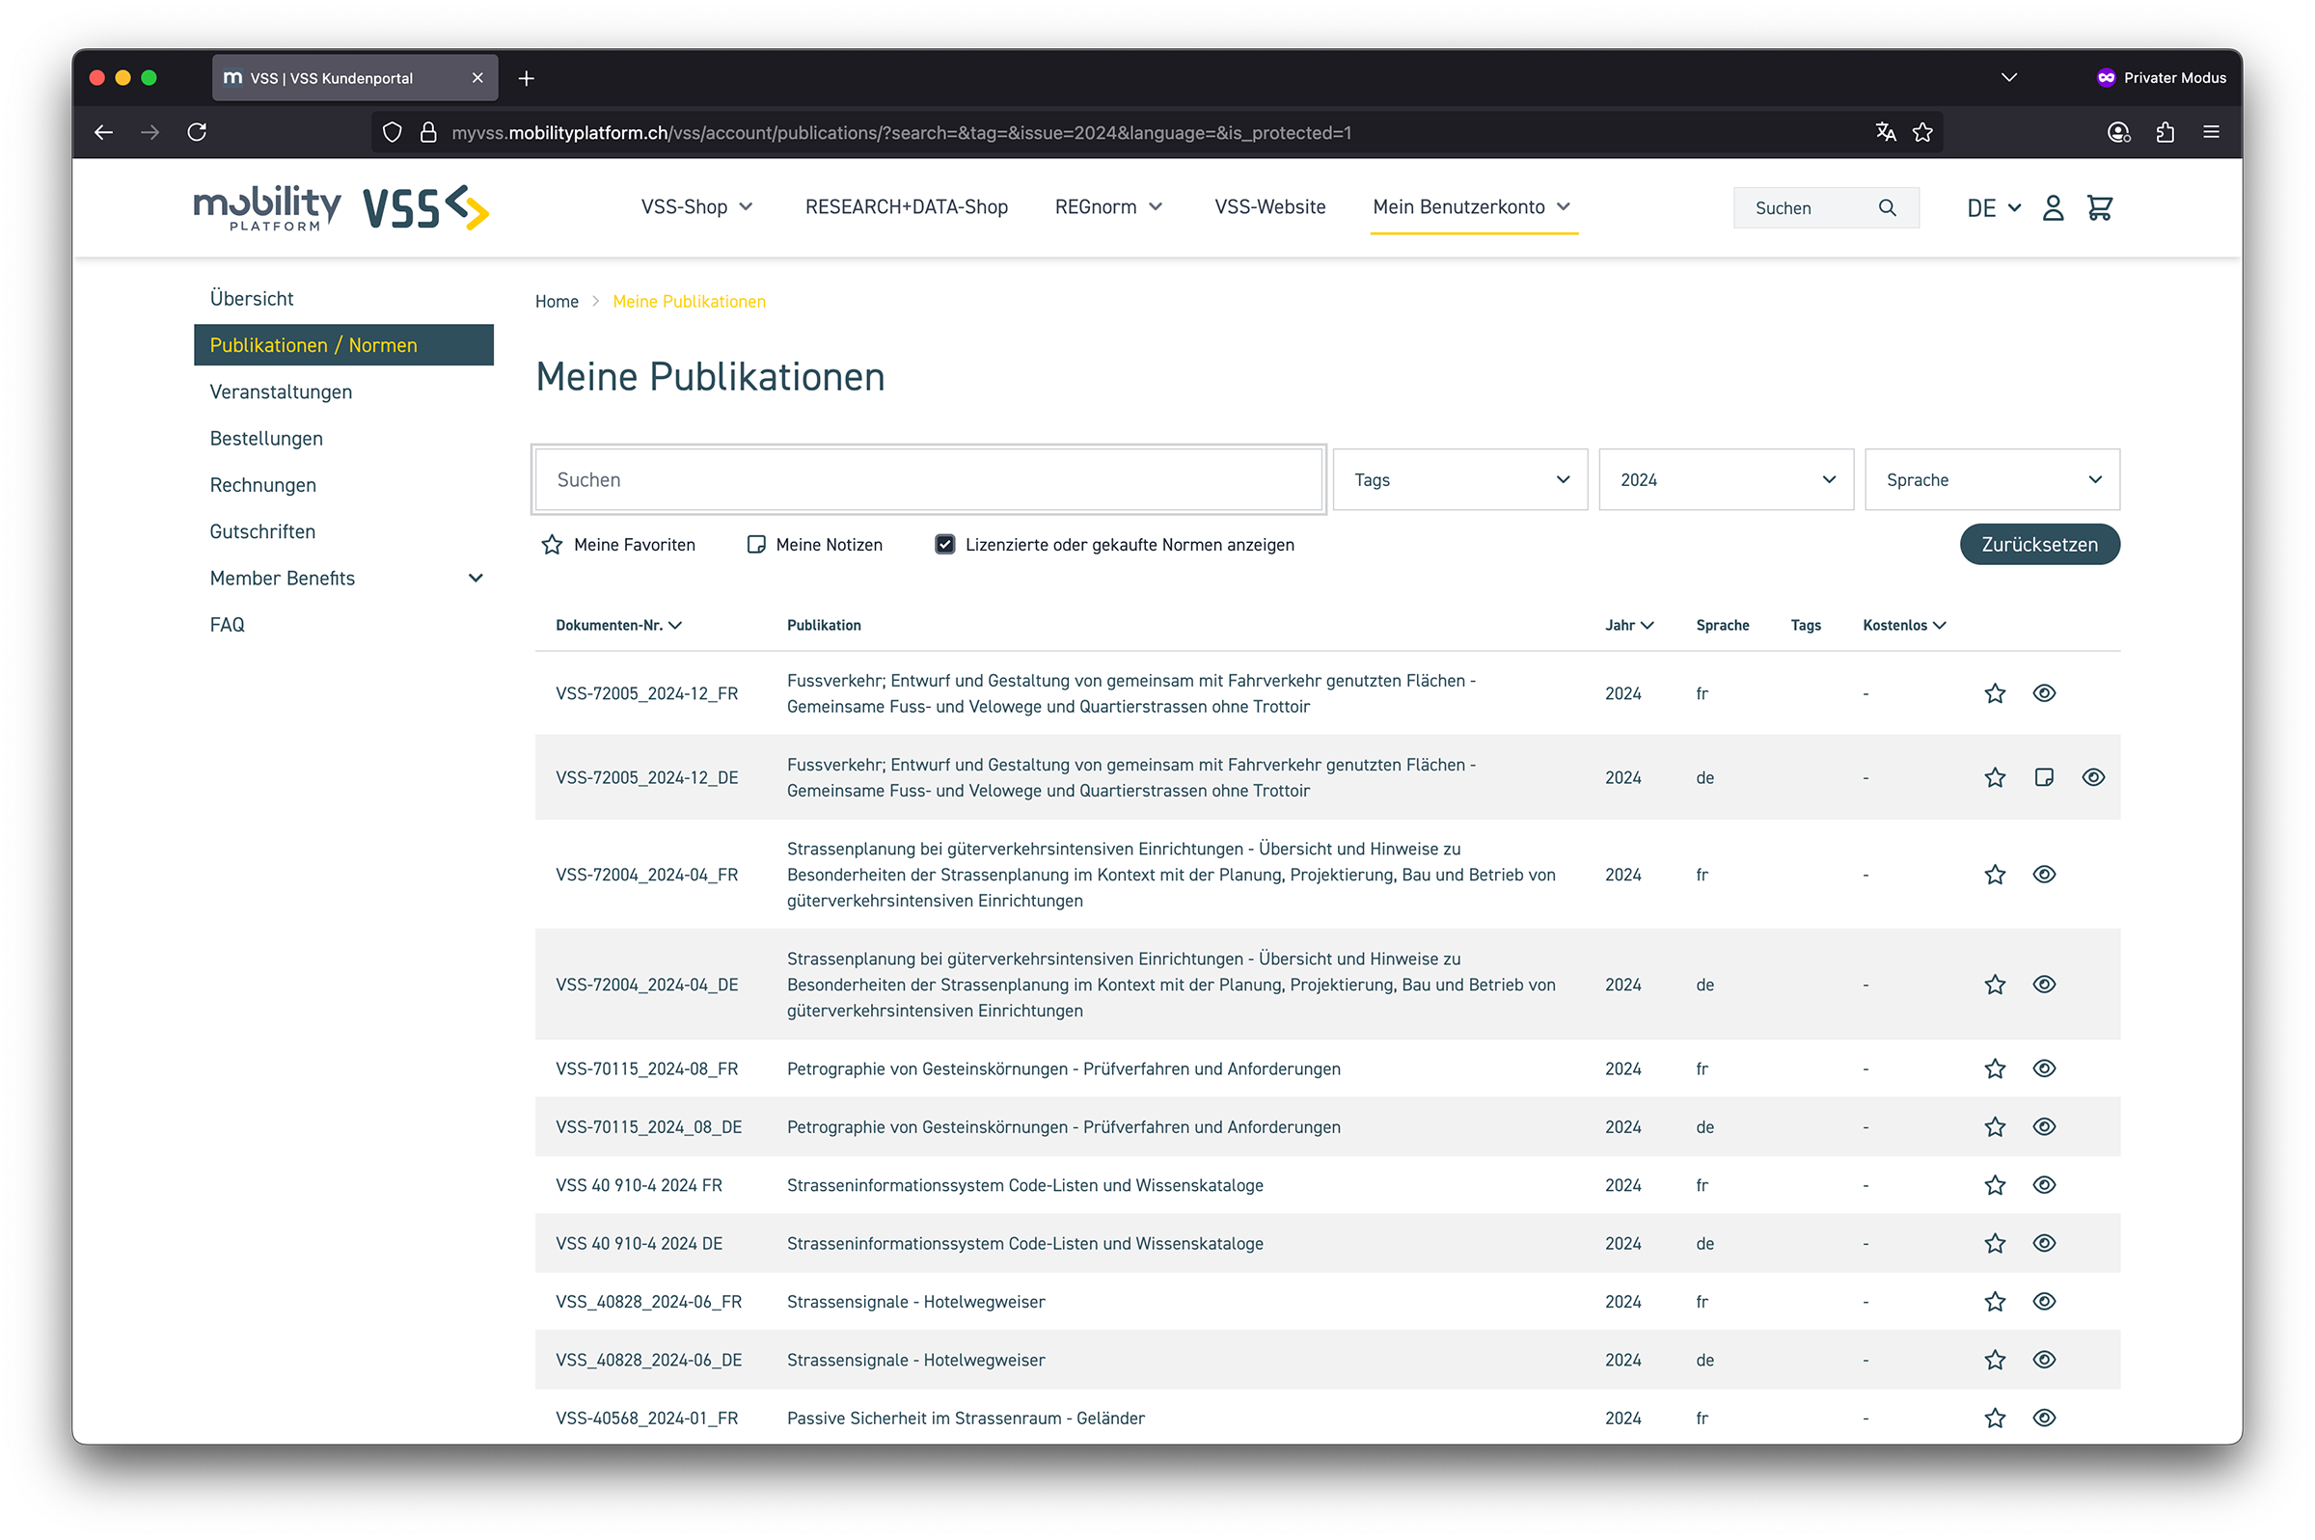Open a new browser tab
Screen dimensions: 2315x1540
pyautogui.click(x=527, y=77)
